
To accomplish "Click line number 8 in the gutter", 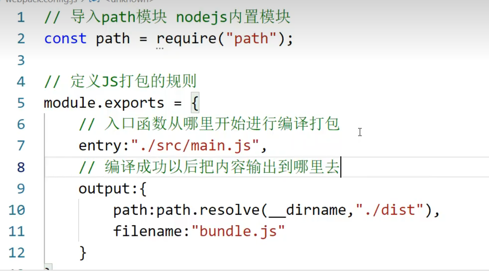I will [20, 168].
